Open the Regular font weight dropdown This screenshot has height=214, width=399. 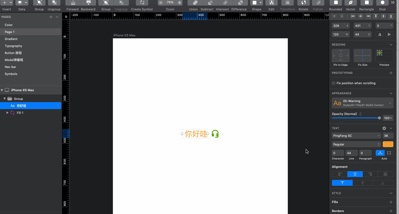(356, 144)
